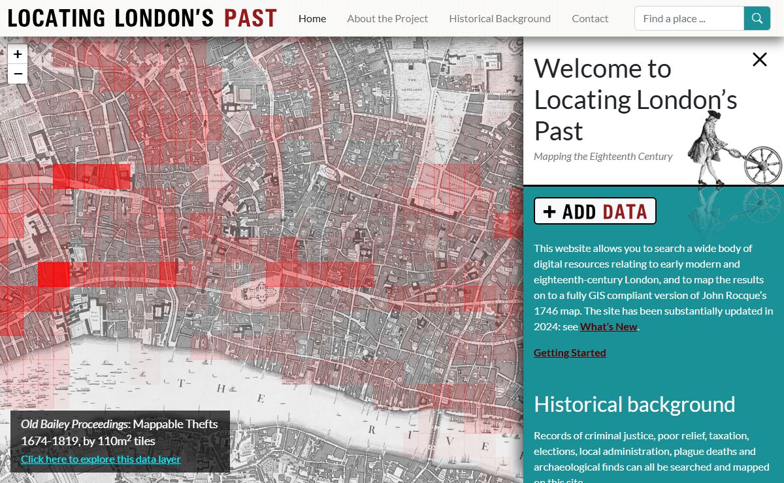Open Historical Background page
This screenshot has height=483, width=784.
point(500,18)
